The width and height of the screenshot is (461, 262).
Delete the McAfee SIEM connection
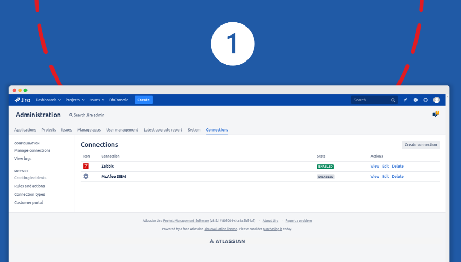398,176
